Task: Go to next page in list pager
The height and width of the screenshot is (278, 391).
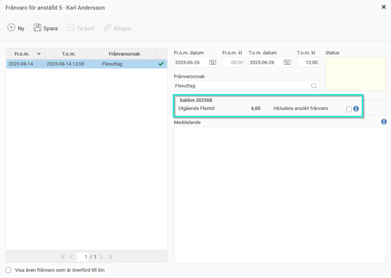Action: [101, 257]
